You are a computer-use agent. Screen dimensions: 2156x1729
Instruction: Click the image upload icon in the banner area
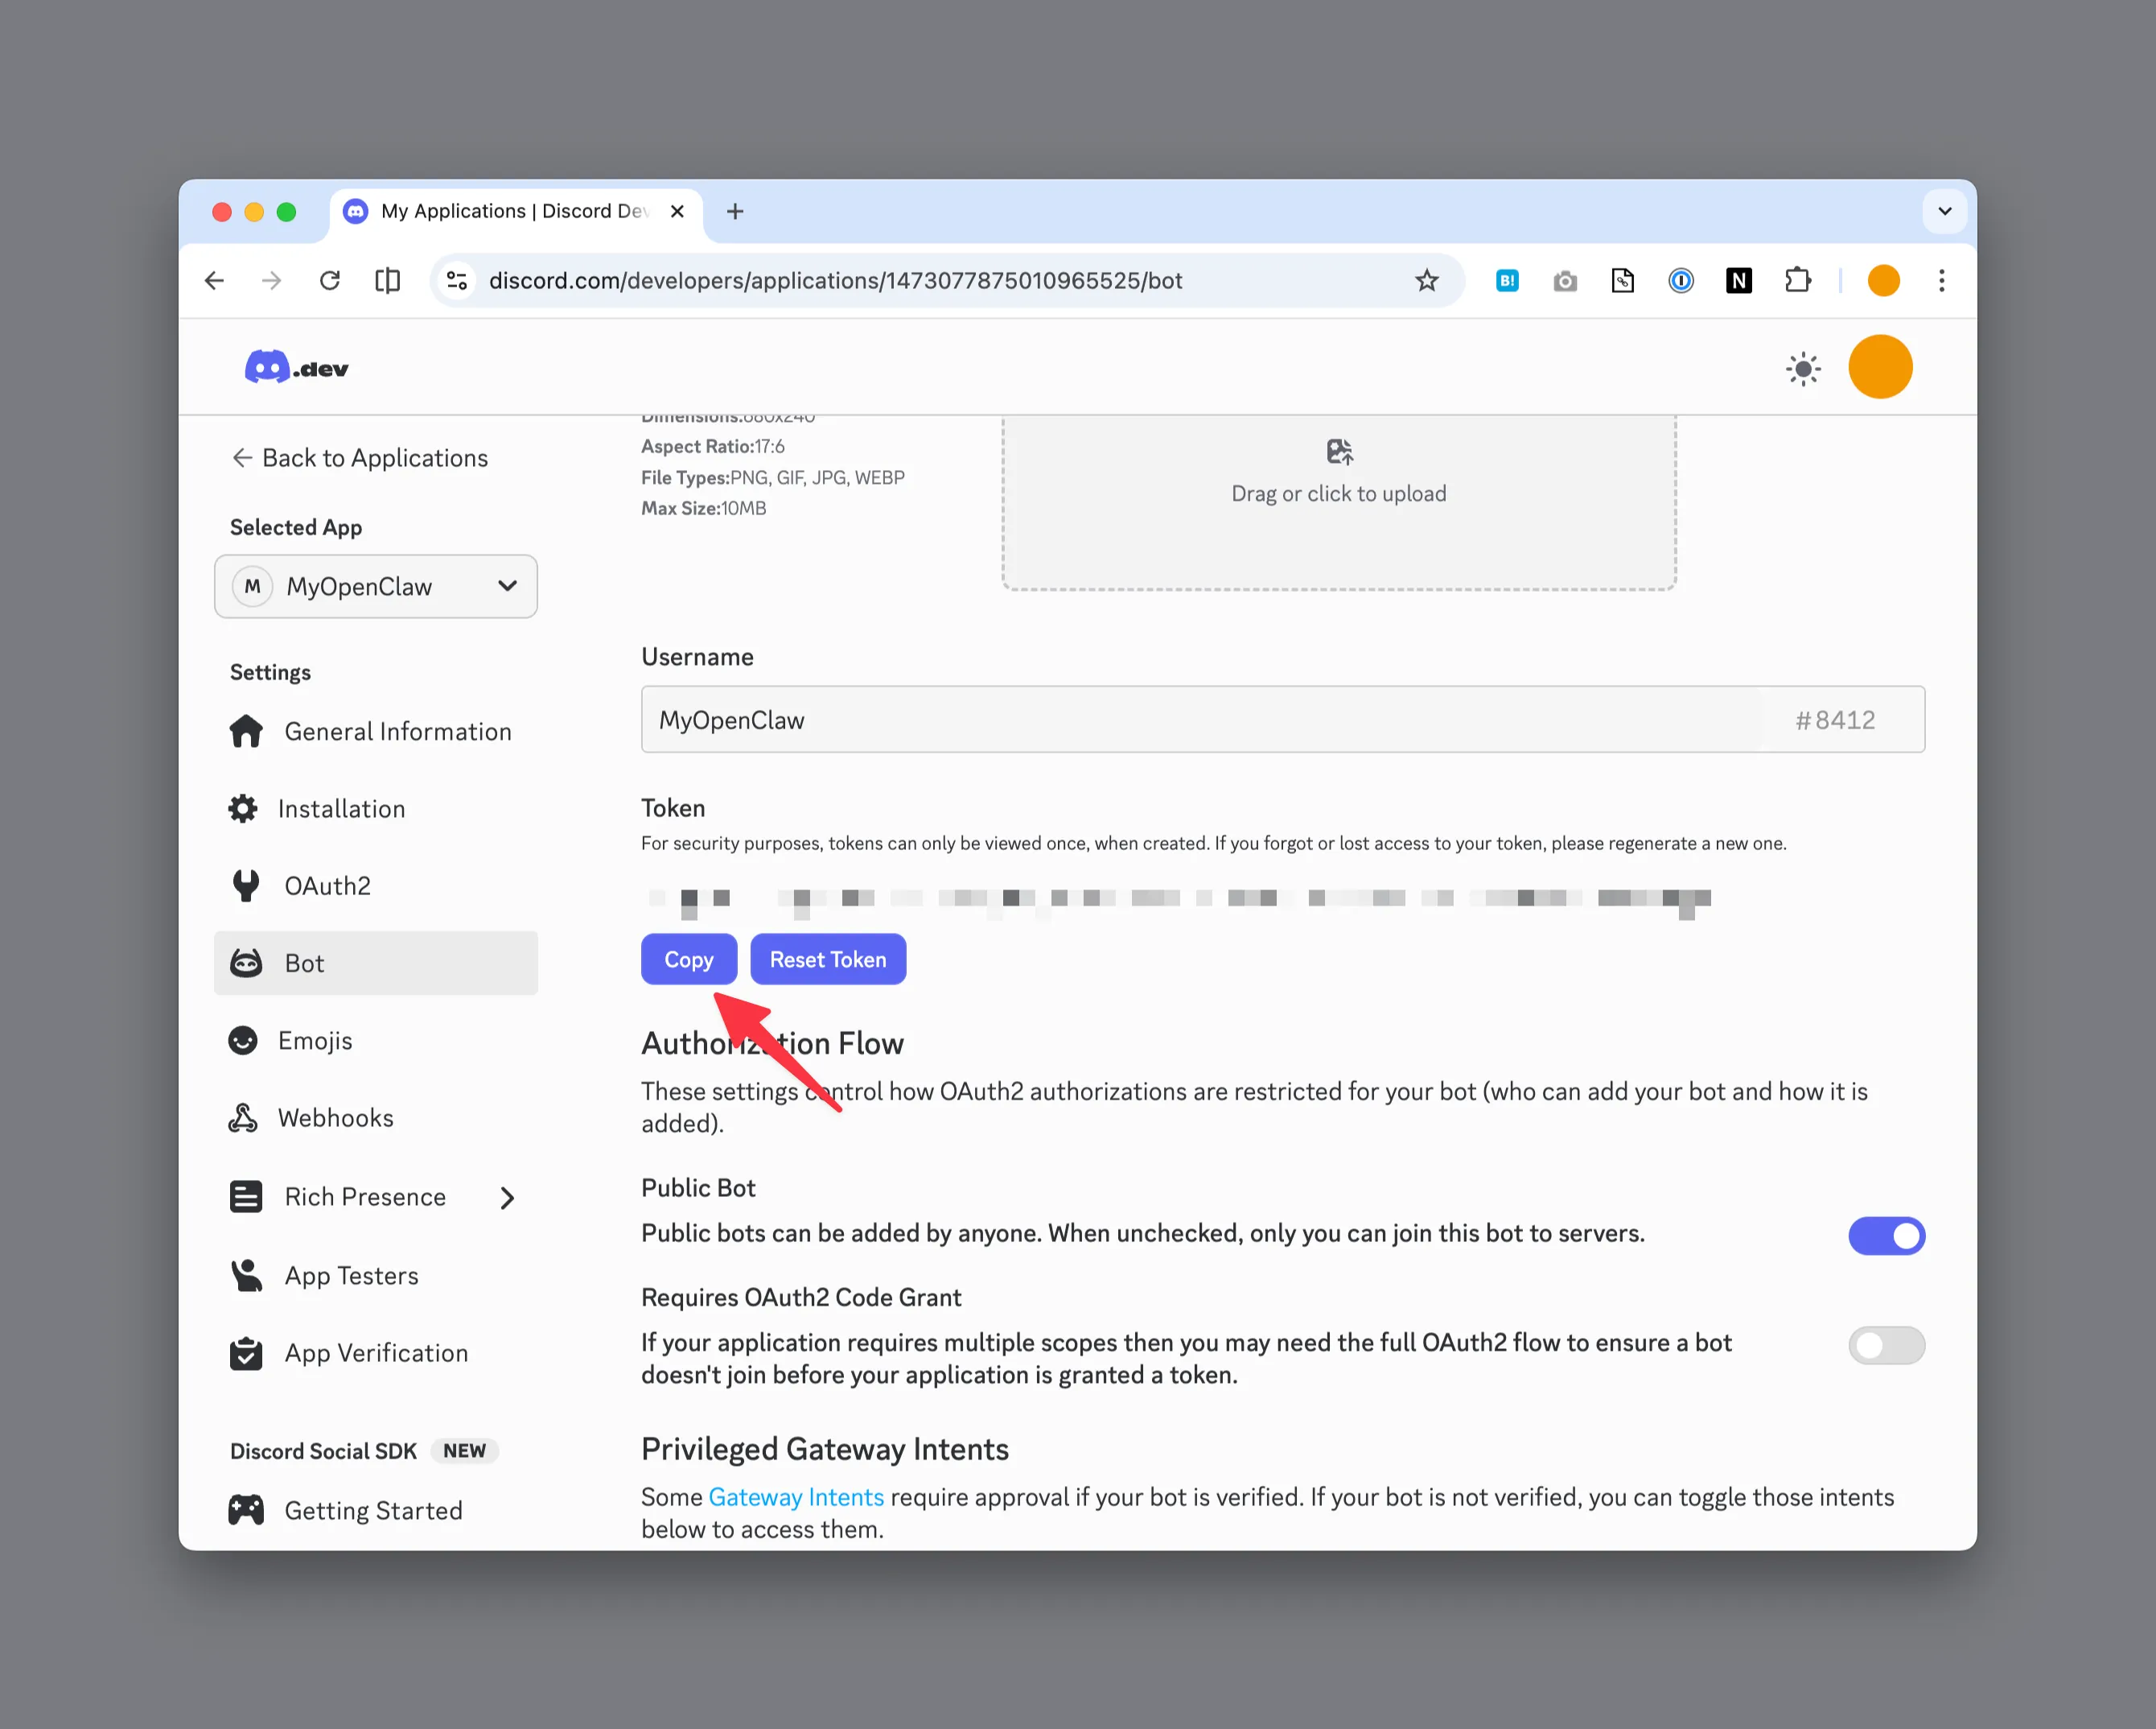click(1339, 452)
